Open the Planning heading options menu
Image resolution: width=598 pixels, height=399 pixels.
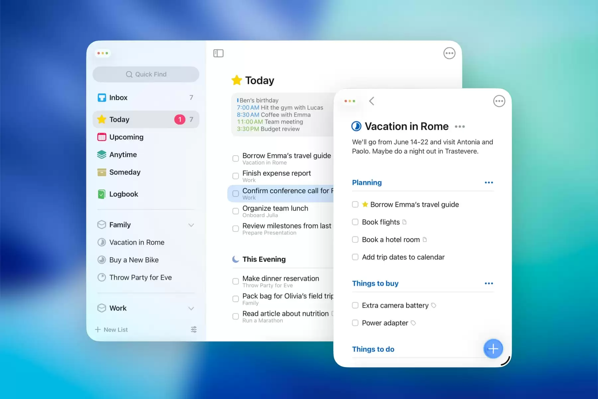point(488,183)
